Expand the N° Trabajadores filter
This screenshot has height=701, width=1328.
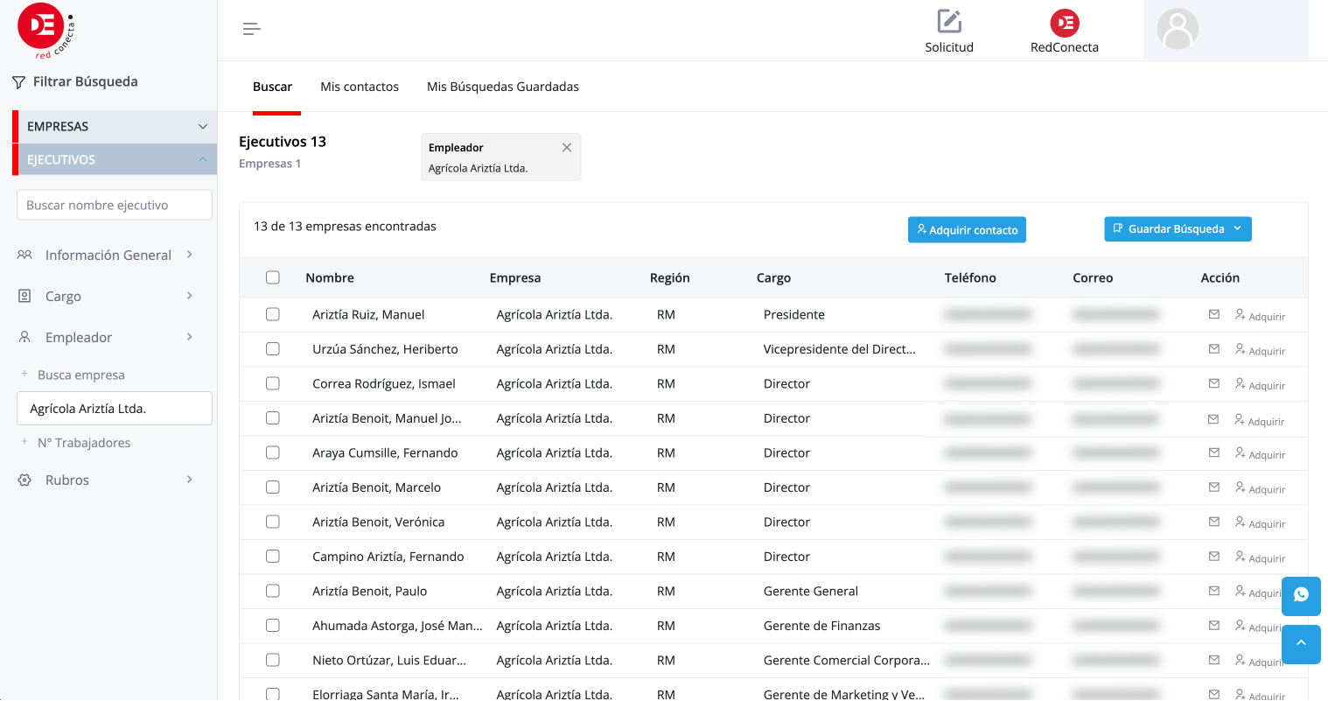(x=84, y=443)
